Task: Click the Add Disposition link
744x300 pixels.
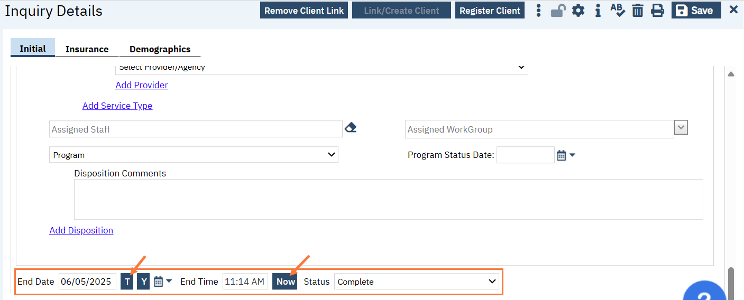Action: click(81, 230)
